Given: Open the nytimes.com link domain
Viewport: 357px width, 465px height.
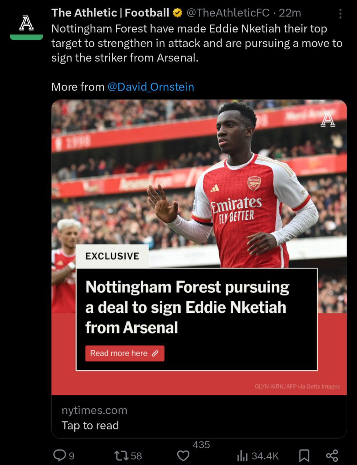Looking at the screenshot, I should 94,410.
